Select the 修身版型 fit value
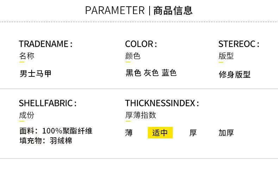The height and width of the screenshot is (171, 278). 234,74
